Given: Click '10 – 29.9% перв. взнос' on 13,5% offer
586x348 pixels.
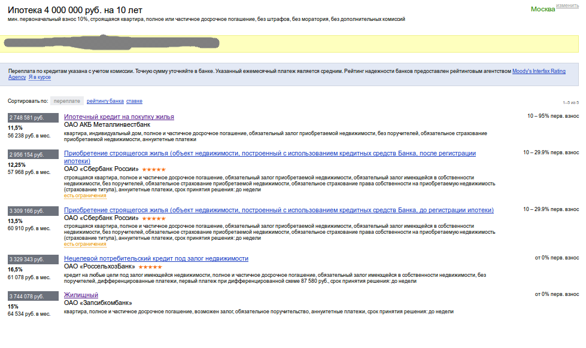Looking at the screenshot, I should (551, 209).
